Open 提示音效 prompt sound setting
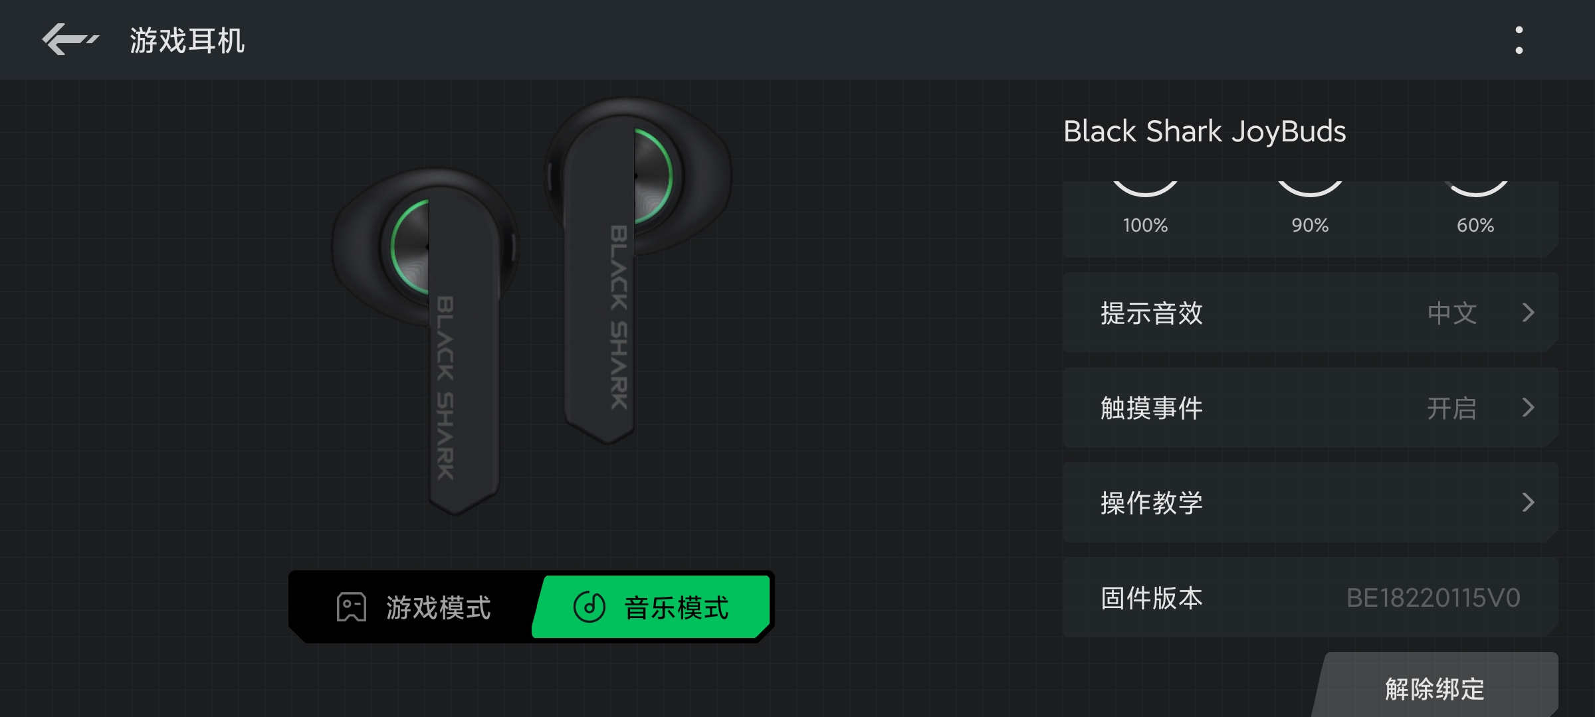Image resolution: width=1595 pixels, height=717 pixels. [1310, 313]
